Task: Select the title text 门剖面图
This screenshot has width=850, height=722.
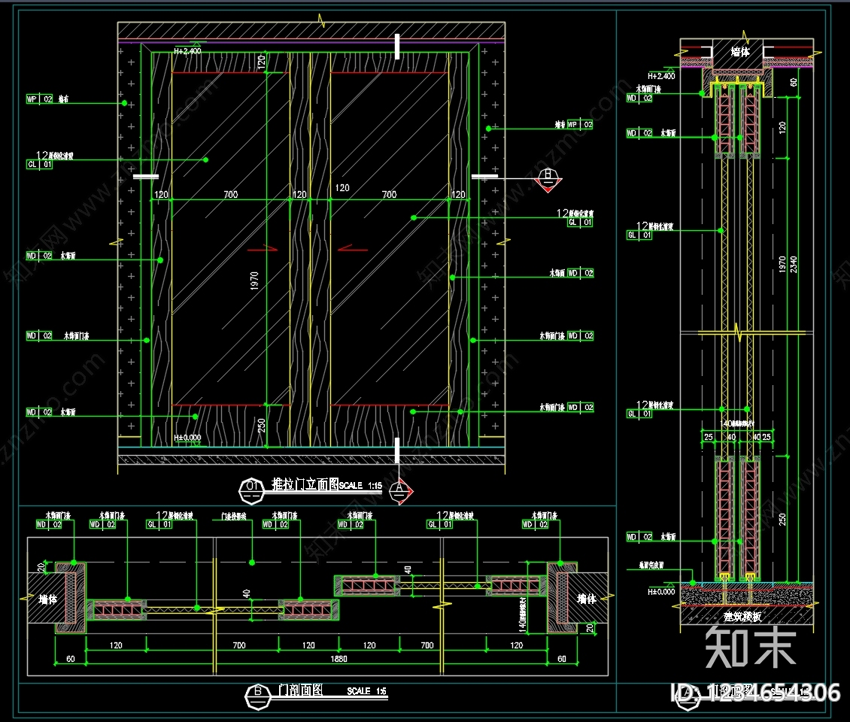Action: pyautogui.click(x=300, y=690)
